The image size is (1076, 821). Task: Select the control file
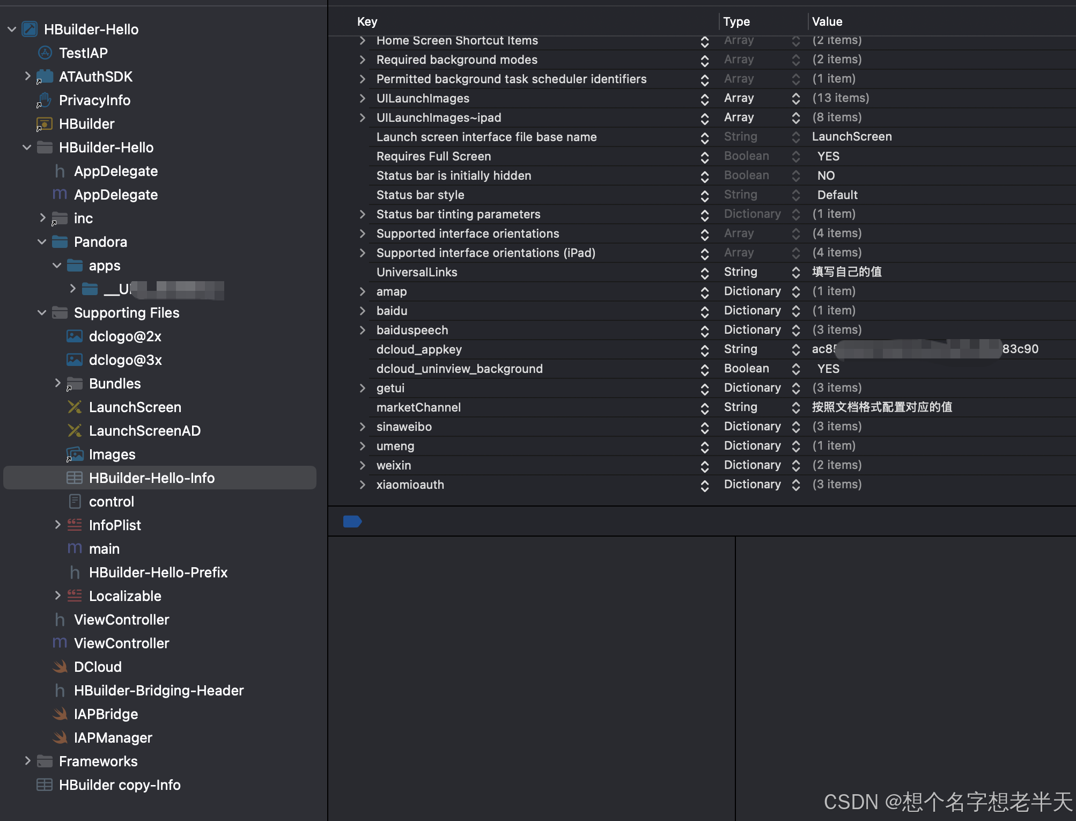(111, 501)
